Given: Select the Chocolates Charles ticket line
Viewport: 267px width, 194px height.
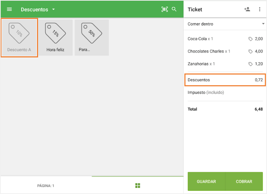Looking at the screenshot, I should pos(209,51).
